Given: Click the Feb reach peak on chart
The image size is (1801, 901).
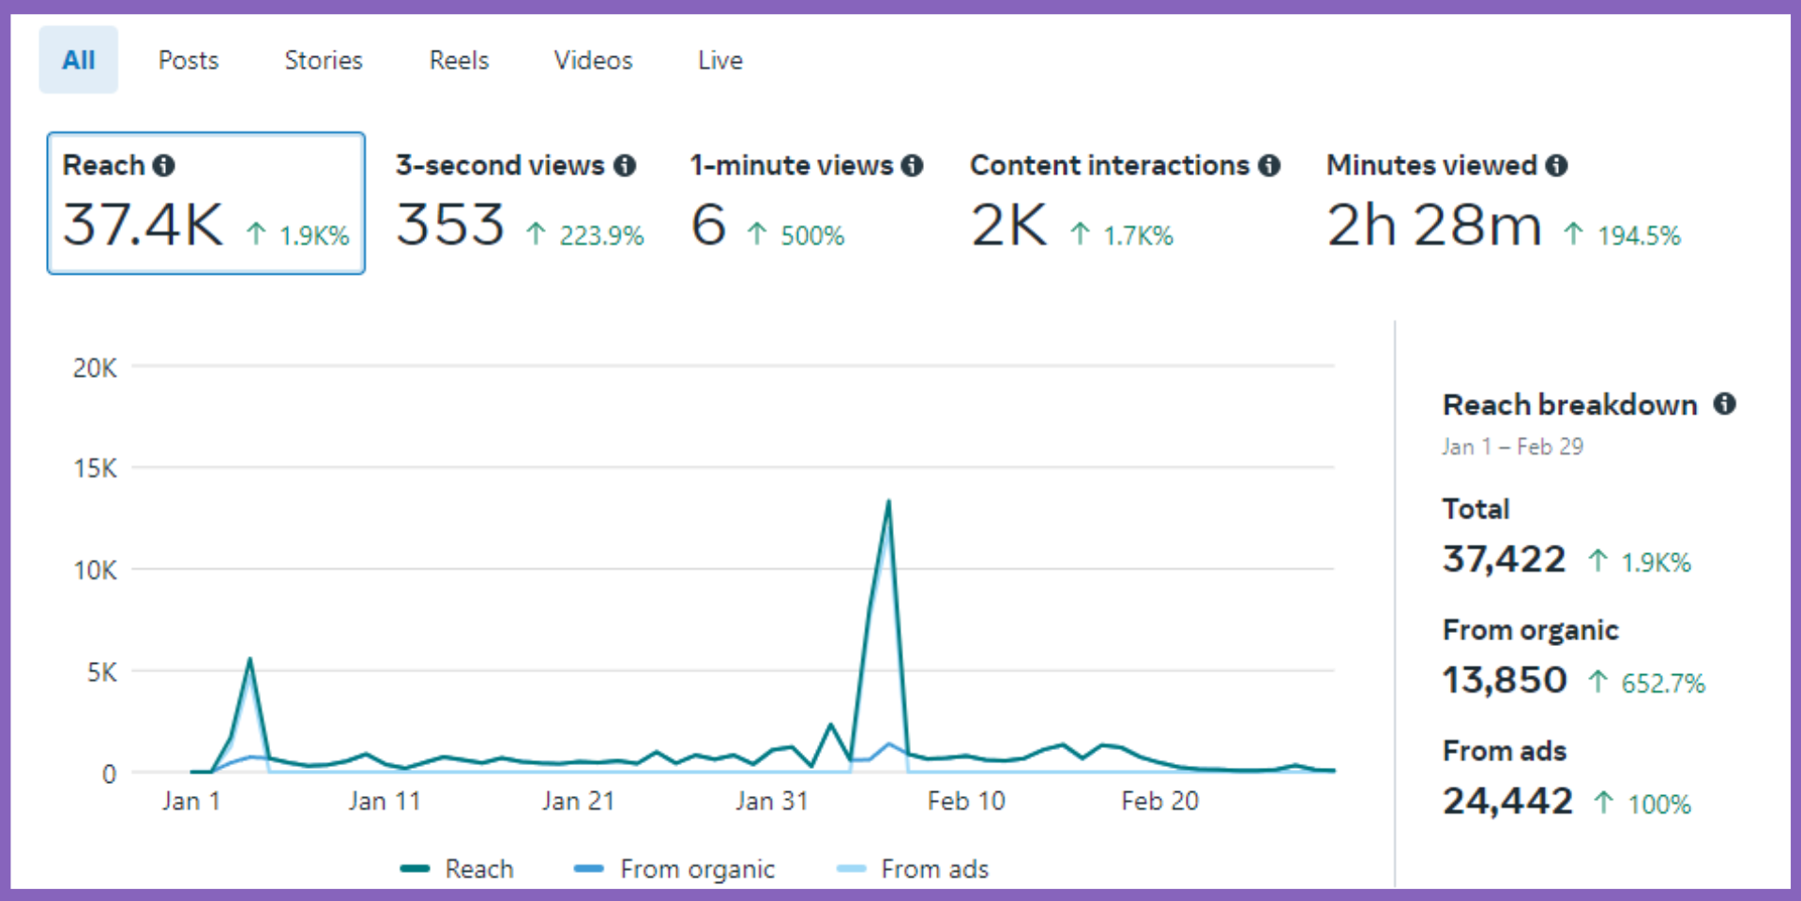Looking at the screenshot, I should click(888, 503).
